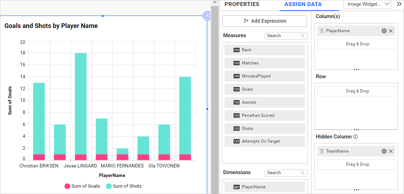Remove PlayerName from Columns
404x194 pixels.
[391, 31]
